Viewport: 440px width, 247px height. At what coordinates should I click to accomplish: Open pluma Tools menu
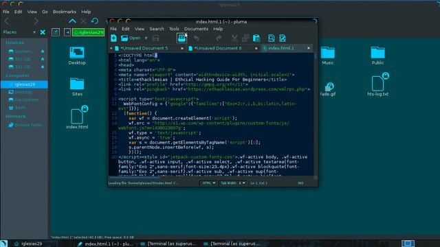[174, 29]
